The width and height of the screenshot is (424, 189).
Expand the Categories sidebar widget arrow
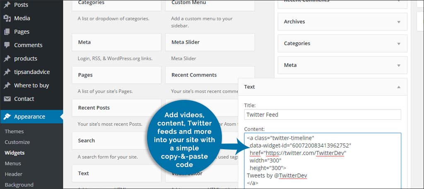[x=399, y=44]
